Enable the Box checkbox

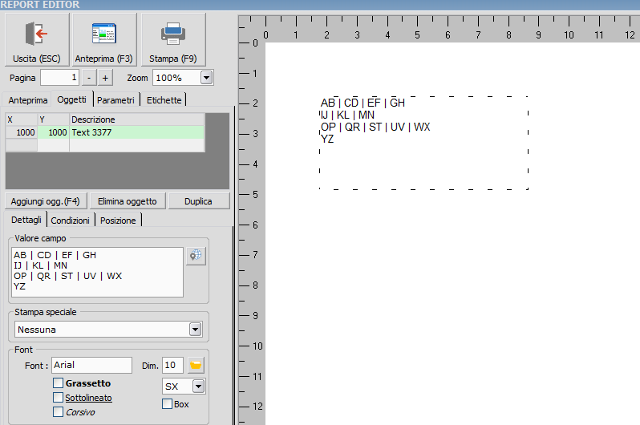[167, 404]
